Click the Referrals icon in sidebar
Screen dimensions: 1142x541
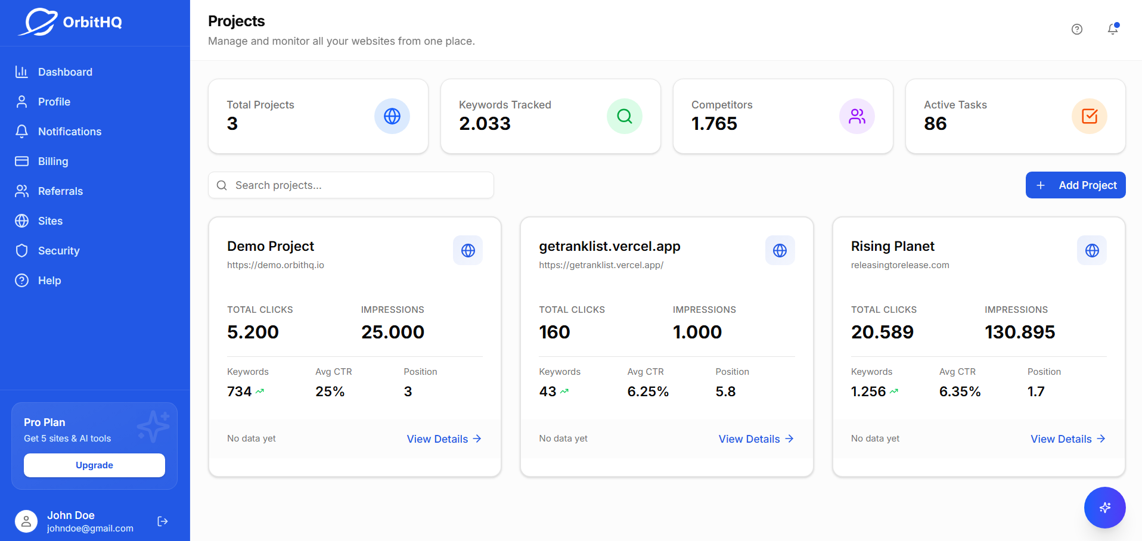click(x=21, y=191)
